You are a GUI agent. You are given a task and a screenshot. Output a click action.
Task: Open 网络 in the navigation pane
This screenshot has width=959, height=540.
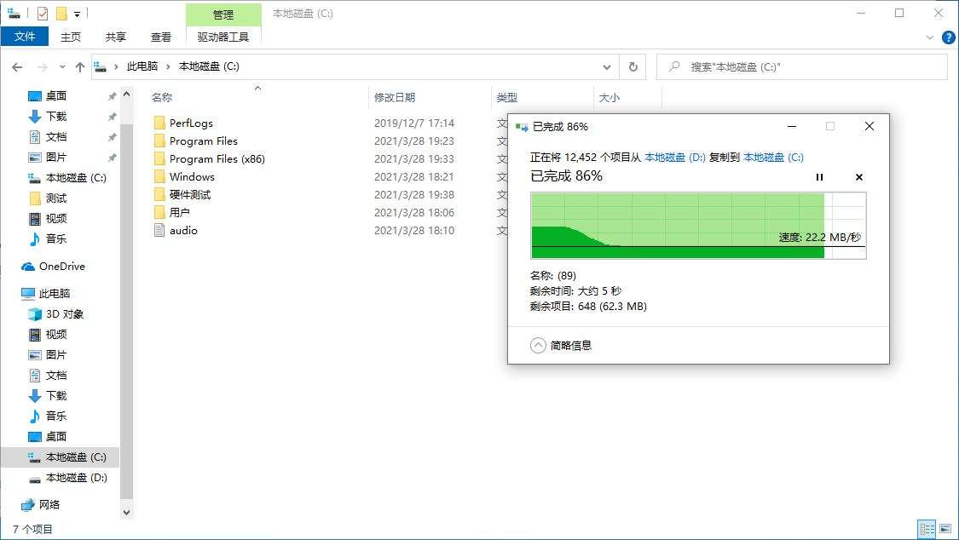tap(49, 504)
